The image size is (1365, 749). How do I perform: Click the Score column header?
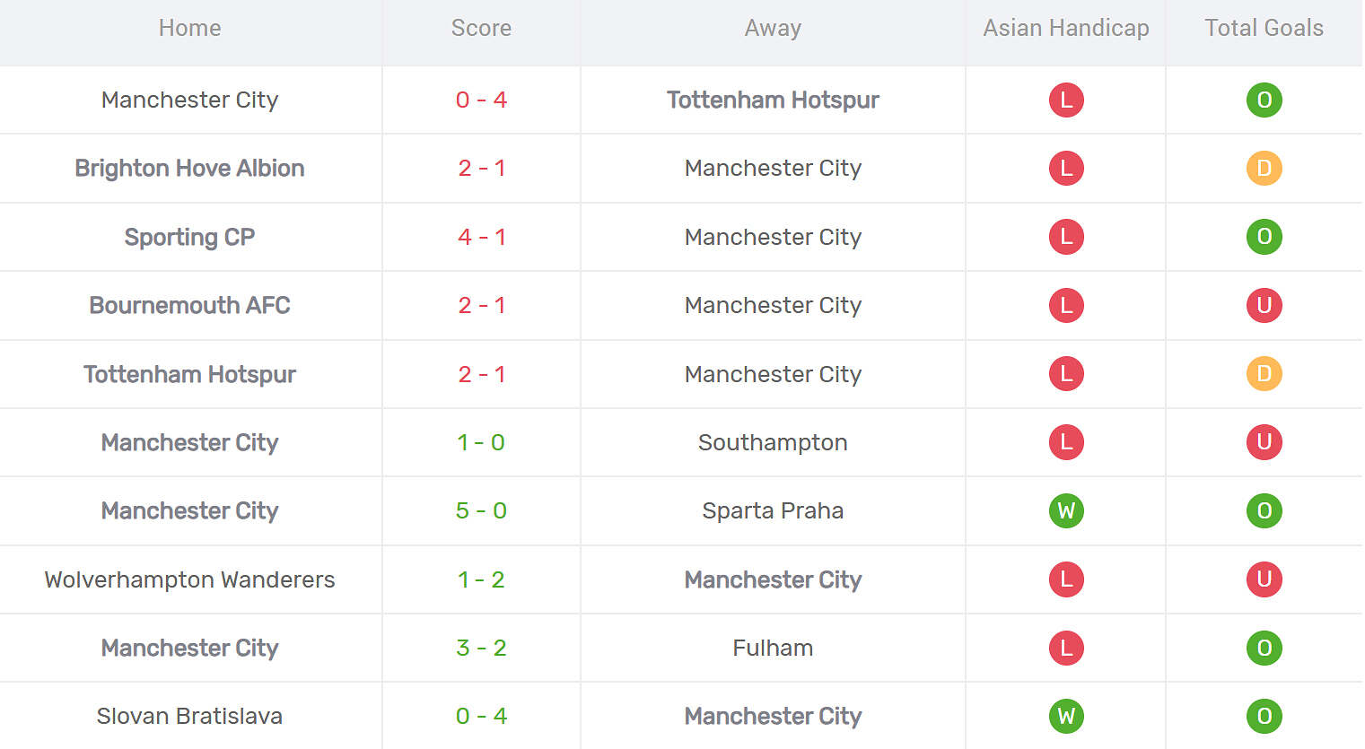point(481,28)
